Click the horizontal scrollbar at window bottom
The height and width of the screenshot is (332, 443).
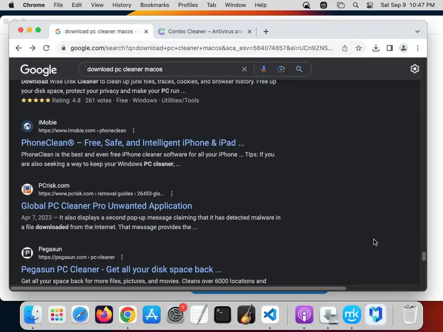(x=178, y=288)
